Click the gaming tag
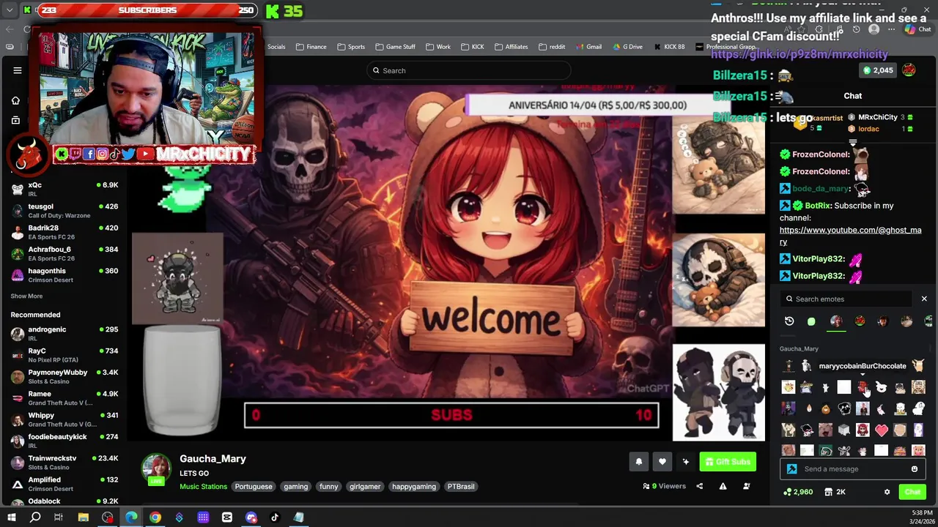 coord(296,486)
